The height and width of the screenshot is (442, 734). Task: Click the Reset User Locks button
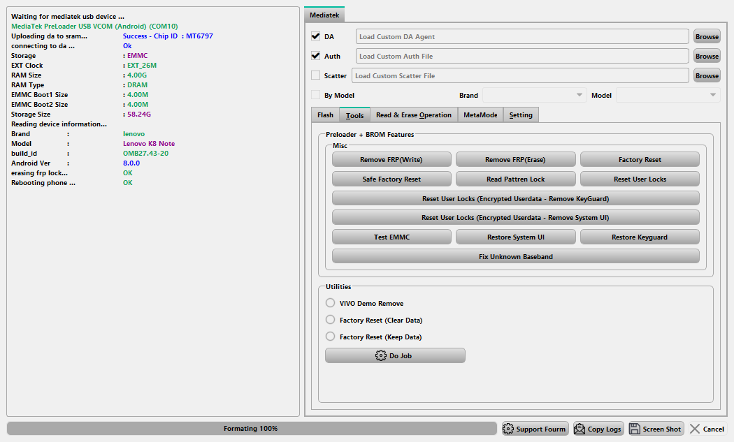(x=640, y=179)
